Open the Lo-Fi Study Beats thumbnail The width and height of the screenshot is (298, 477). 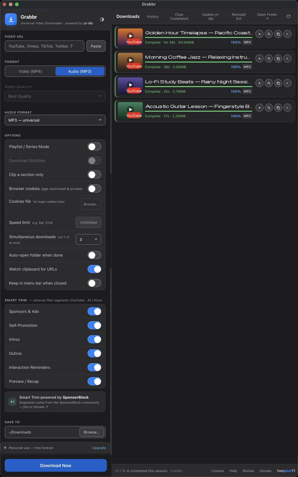[x=130, y=86]
